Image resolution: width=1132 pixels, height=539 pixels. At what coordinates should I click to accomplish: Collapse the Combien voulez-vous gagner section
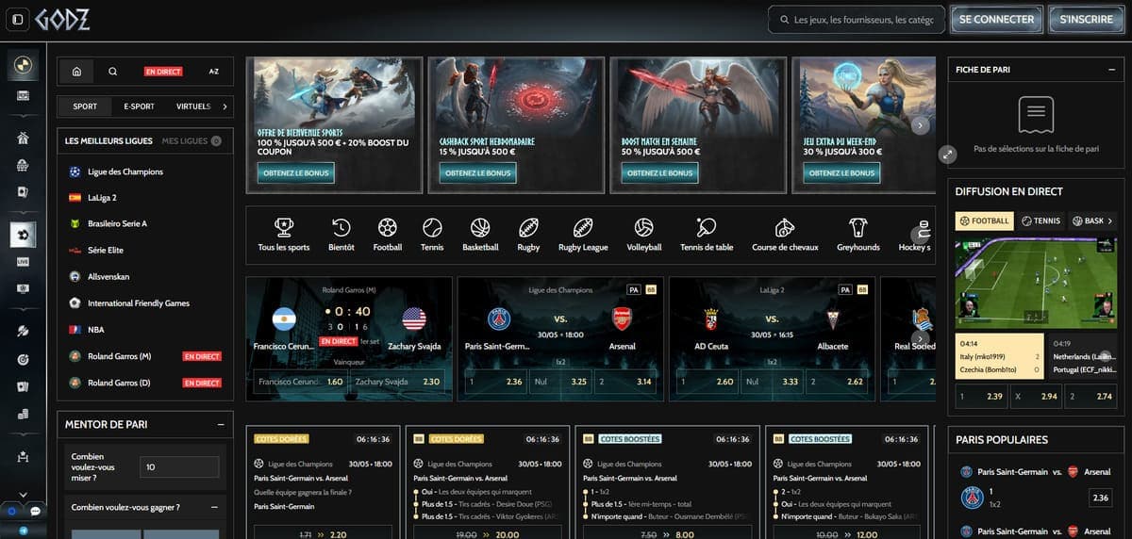pos(214,507)
